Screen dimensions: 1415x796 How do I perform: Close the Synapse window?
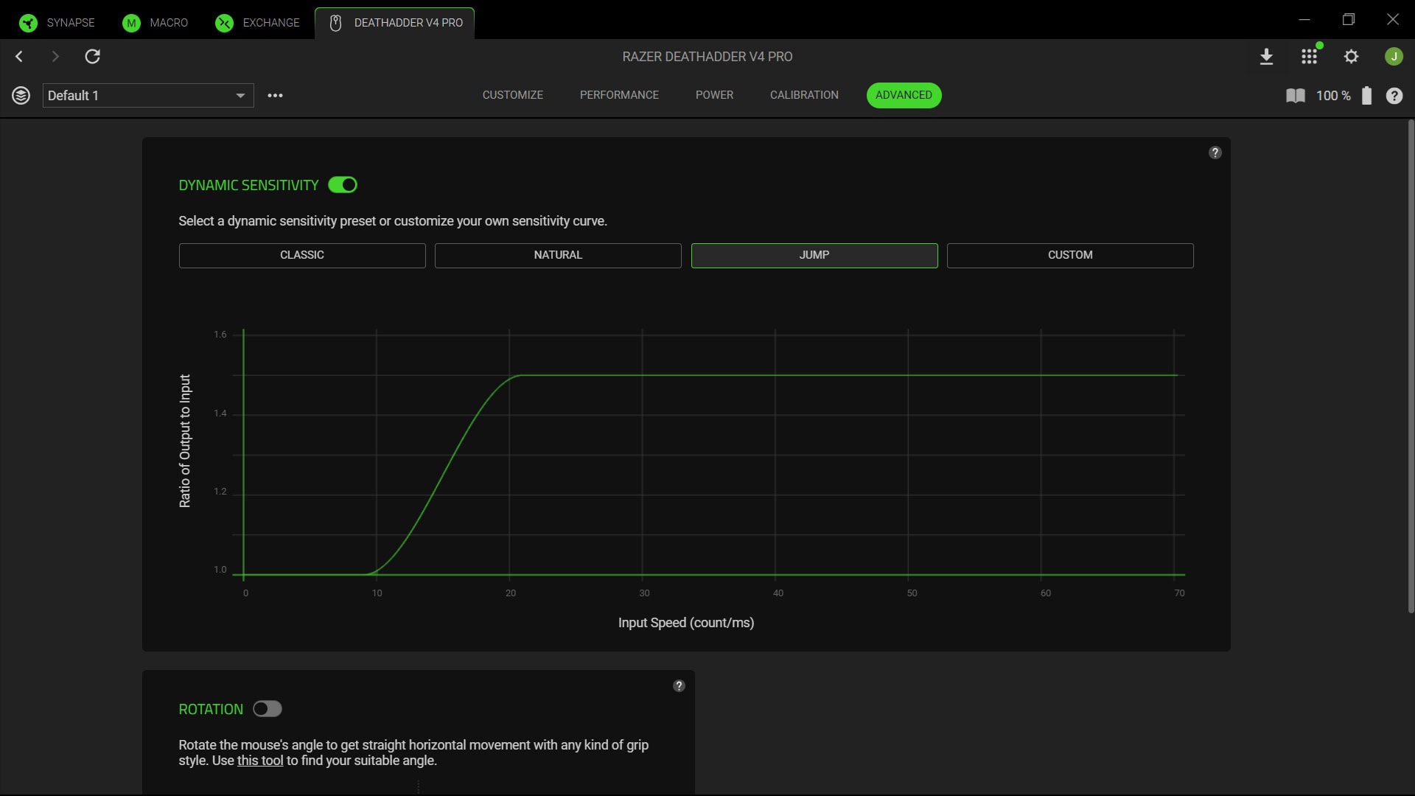click(x=1393, y=19)
